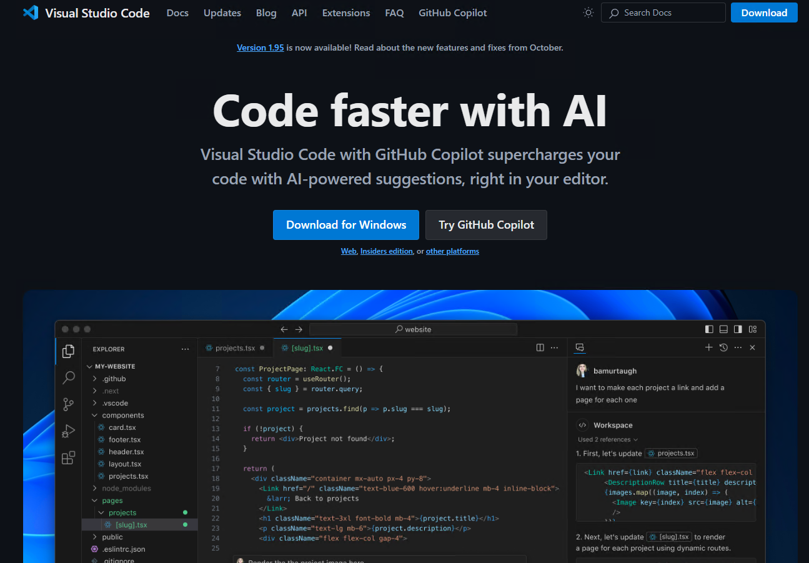Click Try GitHub Copilot button

(486, 225)
